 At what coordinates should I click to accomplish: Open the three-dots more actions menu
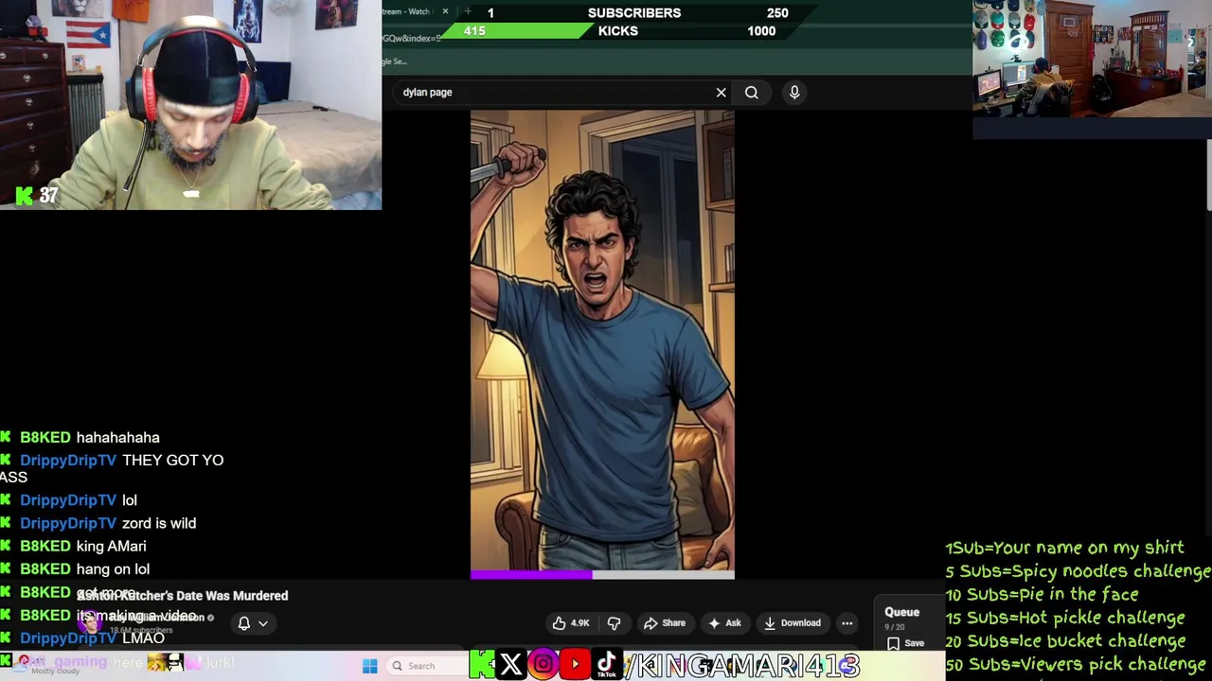[x=847, y=623]
